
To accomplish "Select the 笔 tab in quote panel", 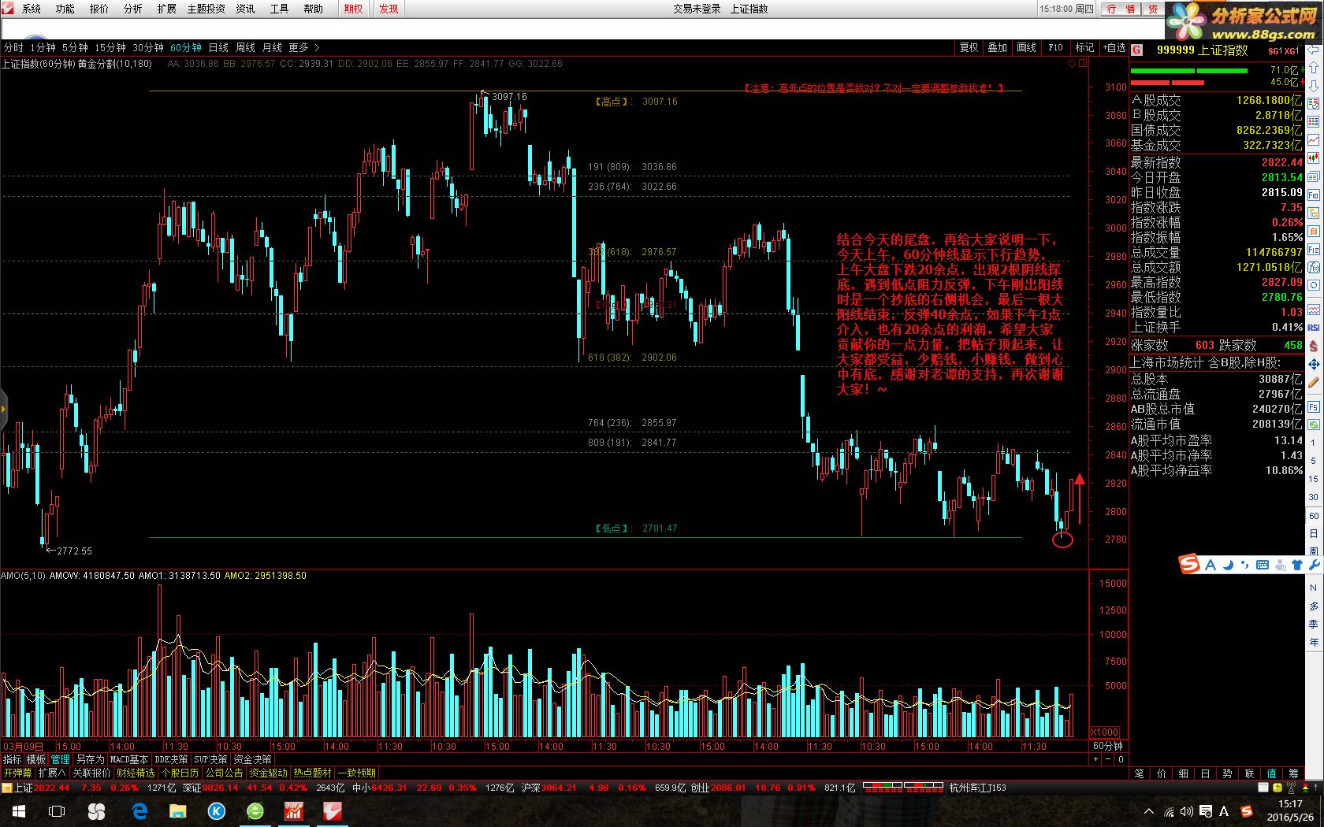I will 1139,773.
